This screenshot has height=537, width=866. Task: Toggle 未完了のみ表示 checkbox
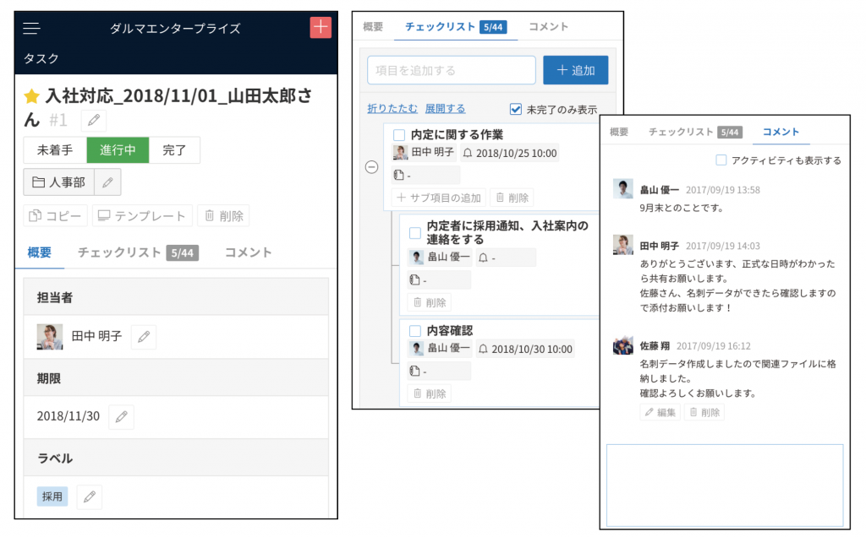point(516,109)
